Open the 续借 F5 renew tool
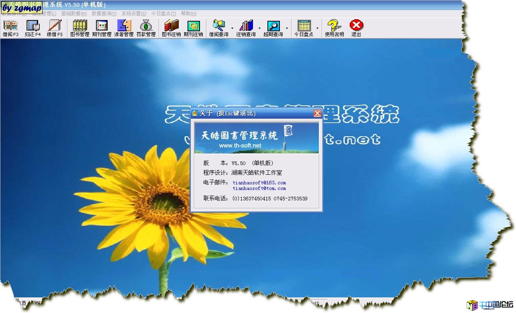The width and height of the screenshot is (516, 313). pos(55,28)
